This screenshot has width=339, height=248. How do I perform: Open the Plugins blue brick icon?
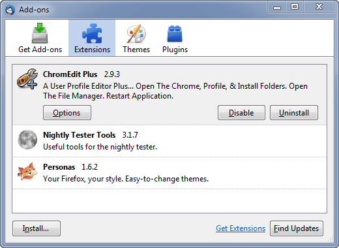point(175,34)
